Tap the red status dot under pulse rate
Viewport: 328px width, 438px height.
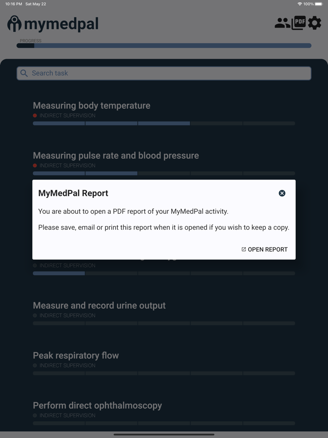35,166
